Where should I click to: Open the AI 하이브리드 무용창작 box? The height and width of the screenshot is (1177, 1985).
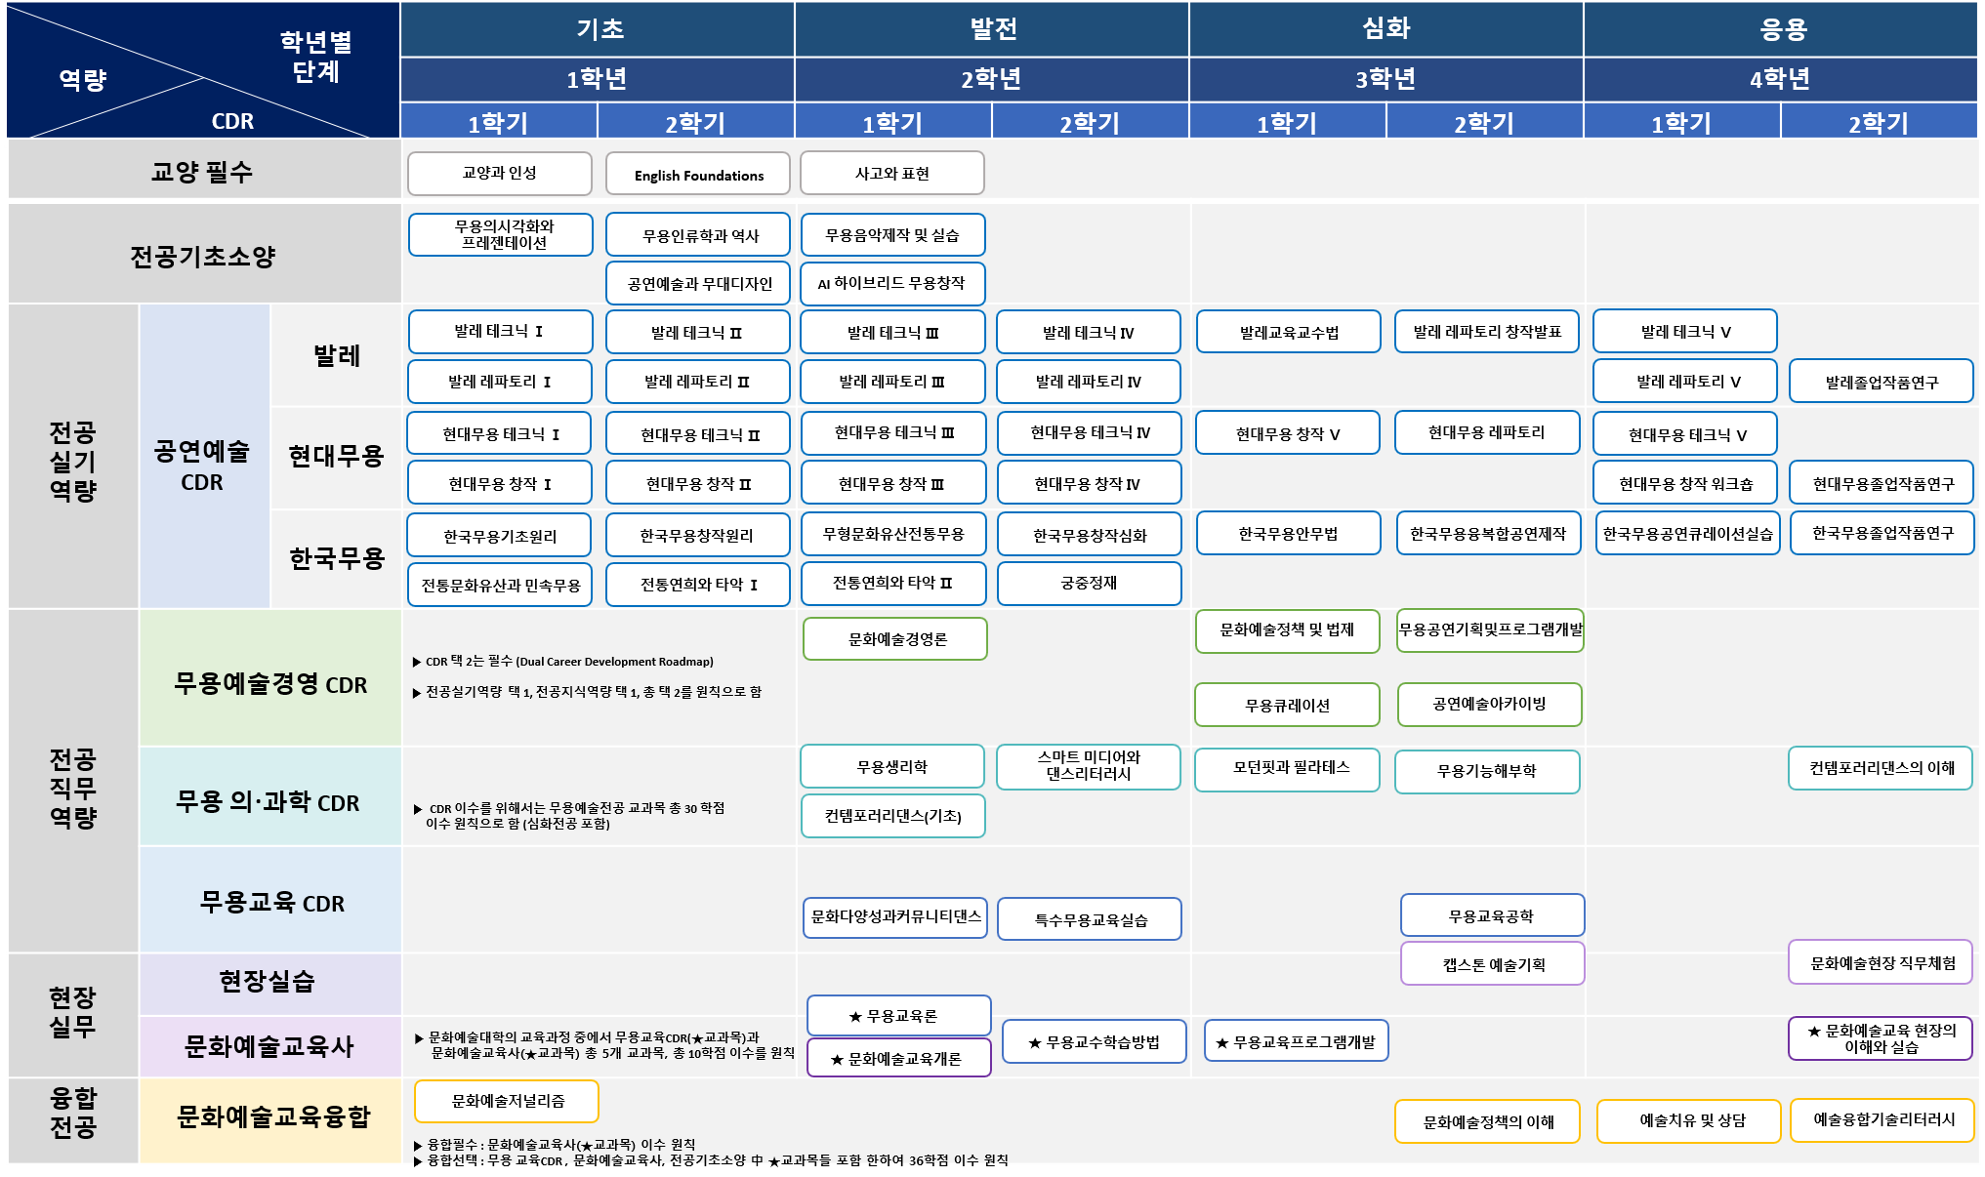pyautogui.click(x=891, y=283)
